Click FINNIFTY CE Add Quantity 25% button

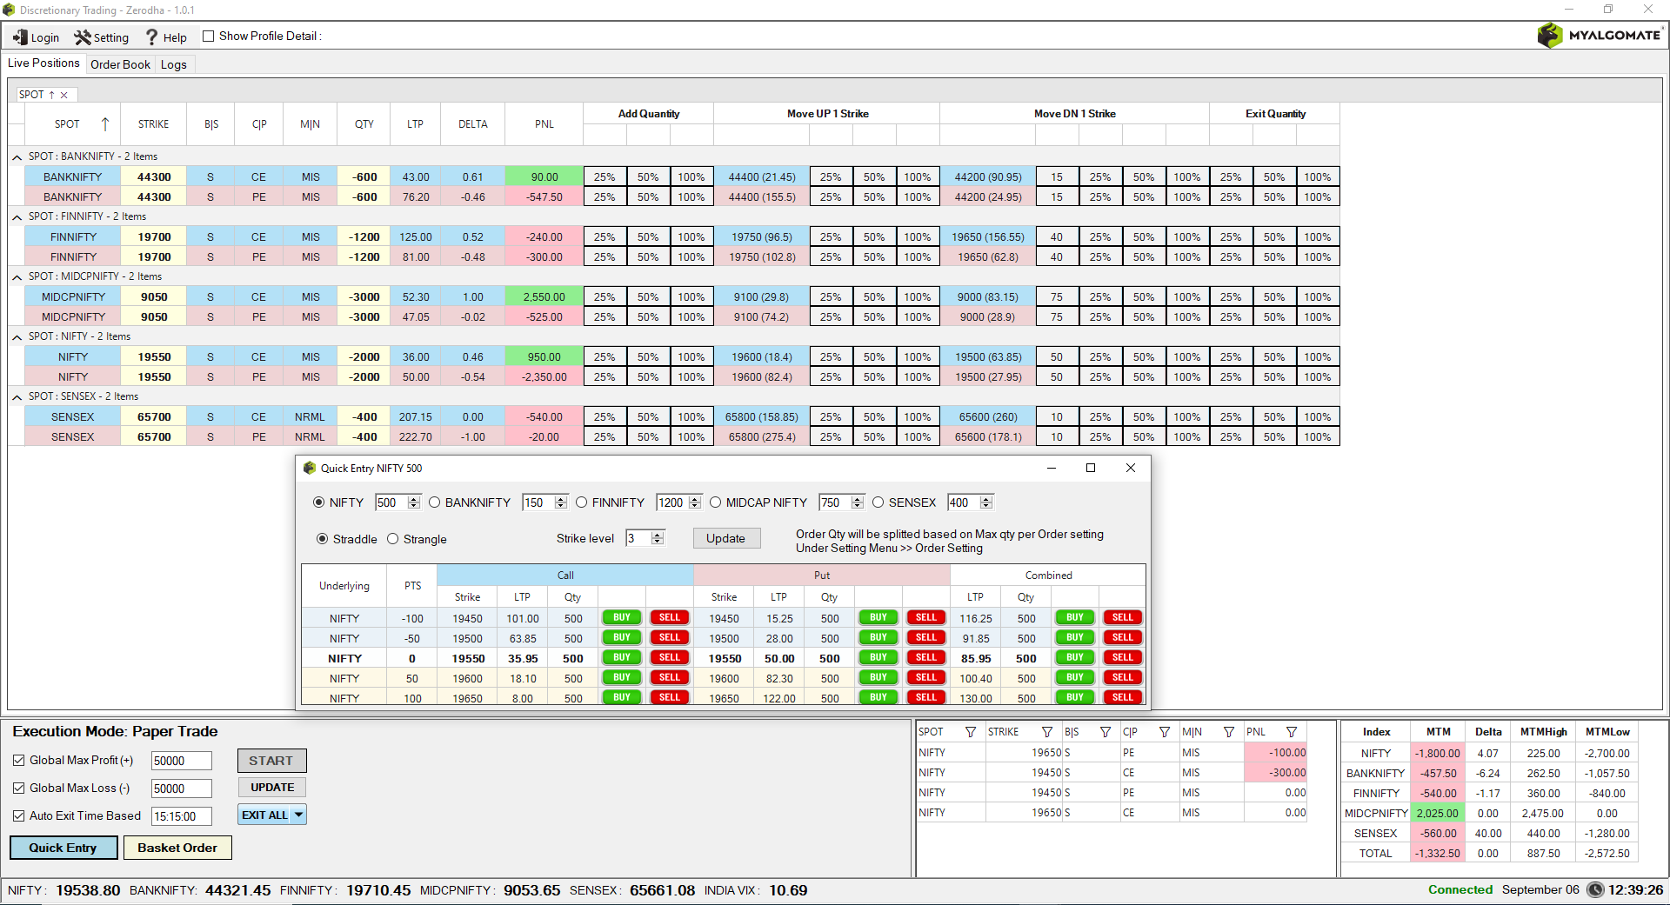click(x=605, y=237)
